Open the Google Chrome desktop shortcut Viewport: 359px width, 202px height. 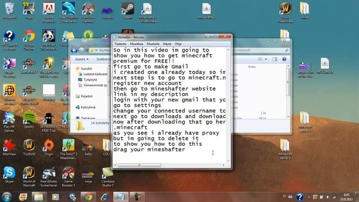click(29, 40)
